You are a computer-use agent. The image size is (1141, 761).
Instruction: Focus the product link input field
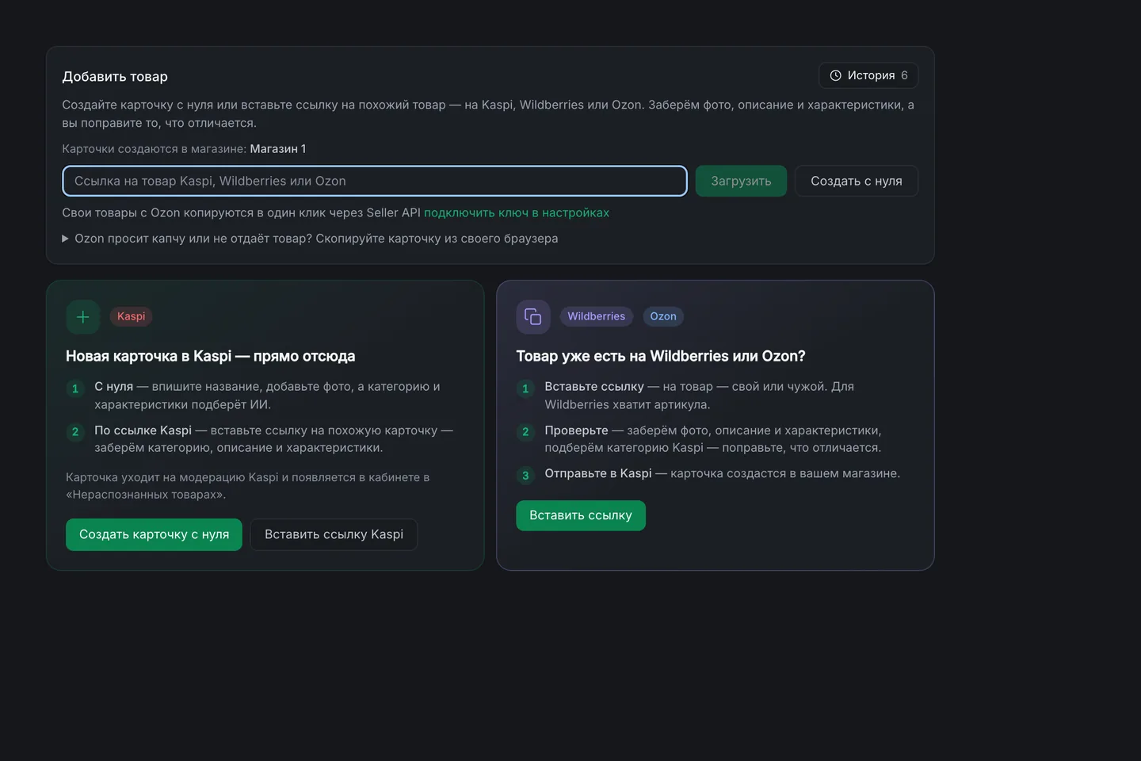point(375,181)
